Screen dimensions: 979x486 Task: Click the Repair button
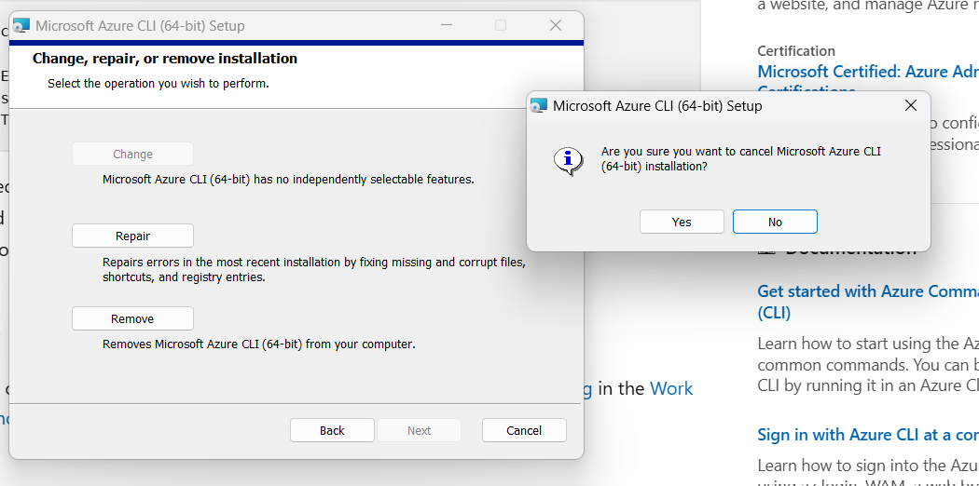[132, 236]
